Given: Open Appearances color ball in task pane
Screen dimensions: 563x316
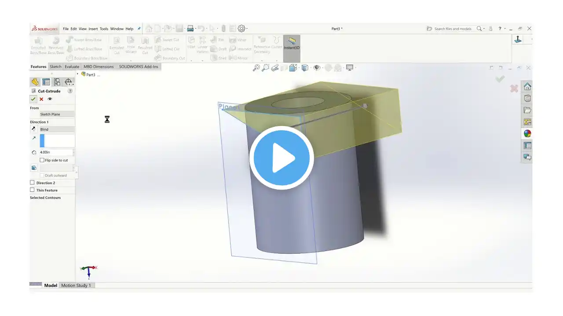Looking at the screenshot, I should pyautogui.click(x=527, y=133).
